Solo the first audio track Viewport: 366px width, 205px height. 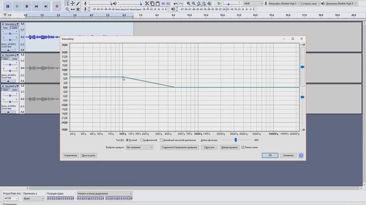(x=14, y=28)
